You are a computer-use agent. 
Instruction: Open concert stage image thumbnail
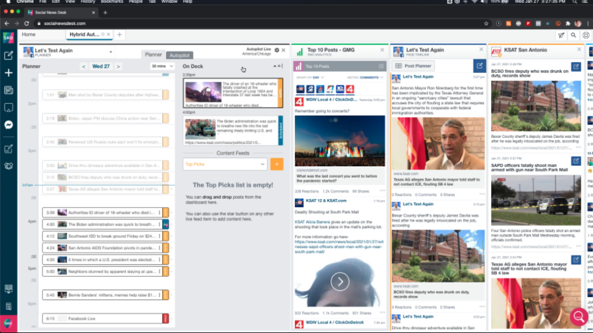coord(340,141)
